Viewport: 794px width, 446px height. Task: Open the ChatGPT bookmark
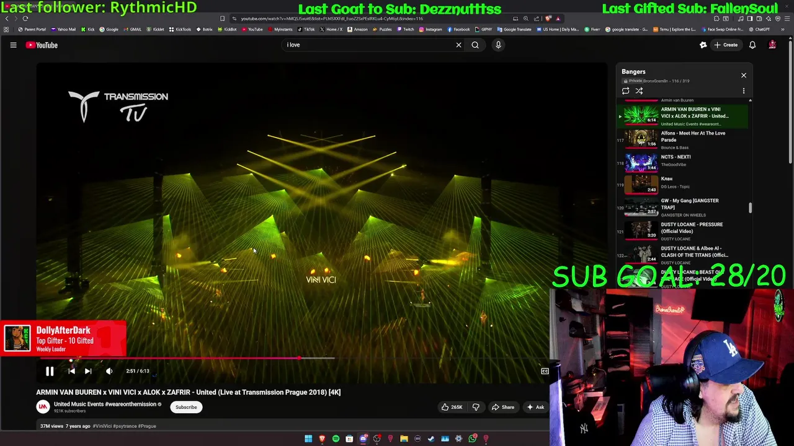759,29
